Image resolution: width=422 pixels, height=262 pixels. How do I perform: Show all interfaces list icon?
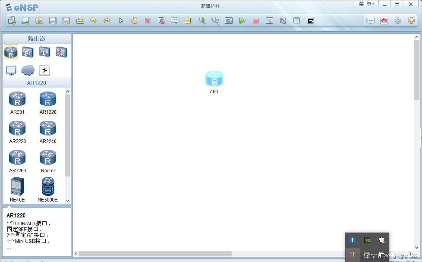click(283, 20)
